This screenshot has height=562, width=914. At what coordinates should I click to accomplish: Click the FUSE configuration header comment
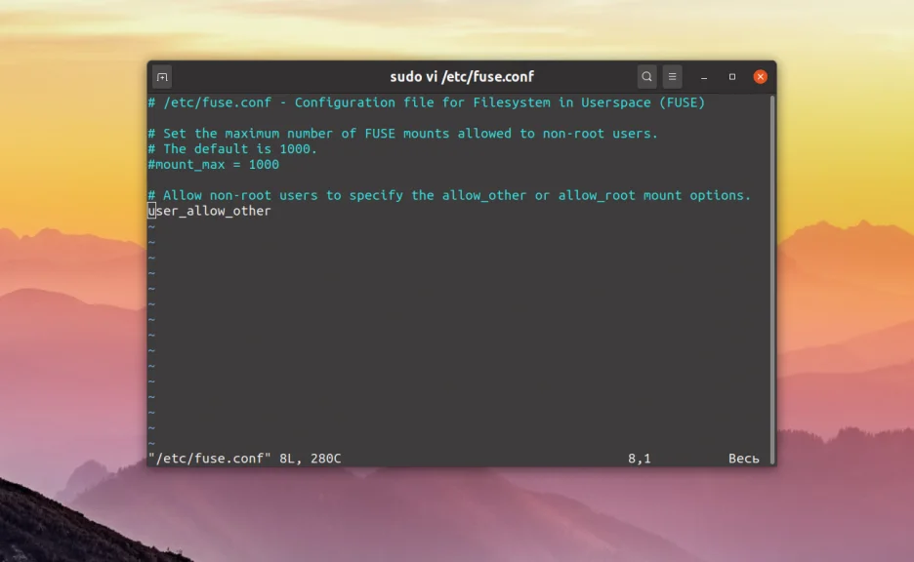click(426, 101)
